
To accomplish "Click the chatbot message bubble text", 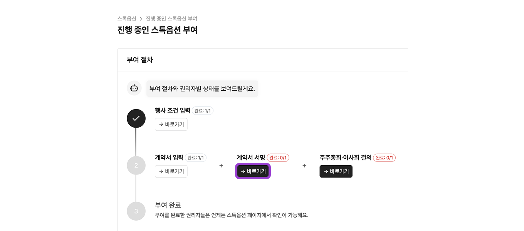I will click(202, 88).
